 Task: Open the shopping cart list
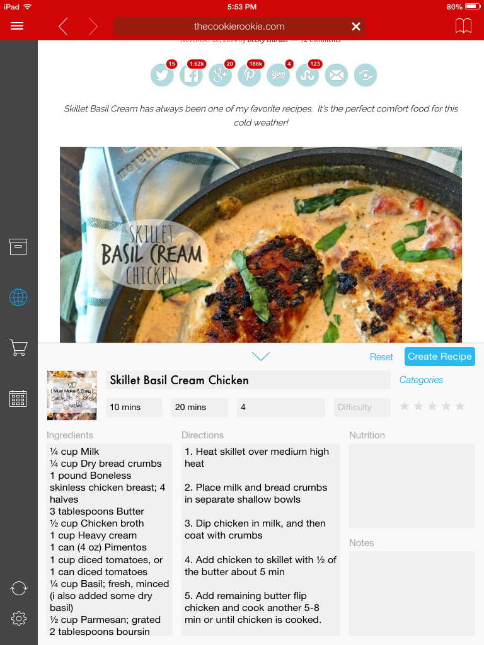tap(18, 348)
